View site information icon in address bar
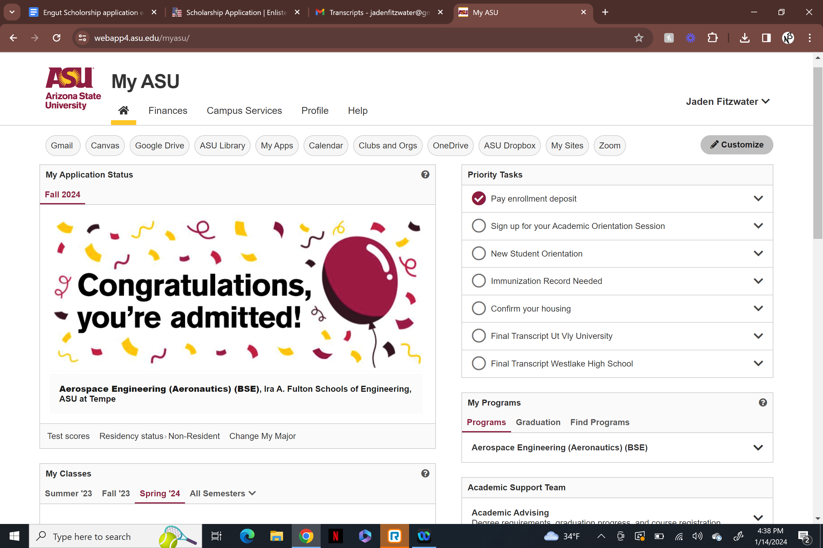The image size is (823, 548). (x=83, y=38)
